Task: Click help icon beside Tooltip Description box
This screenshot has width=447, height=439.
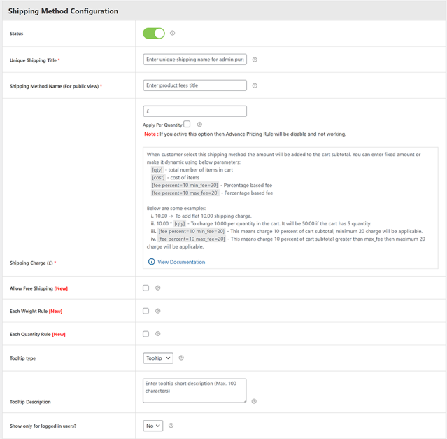Action: (x=254, y=401)
